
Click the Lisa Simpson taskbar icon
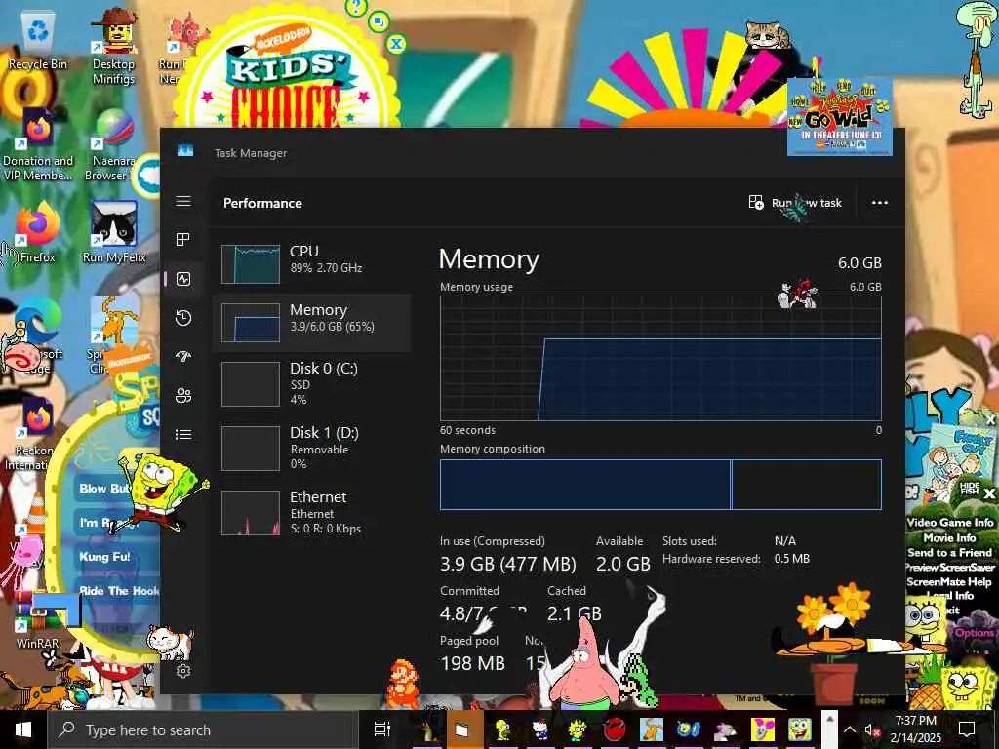[578, 729]
